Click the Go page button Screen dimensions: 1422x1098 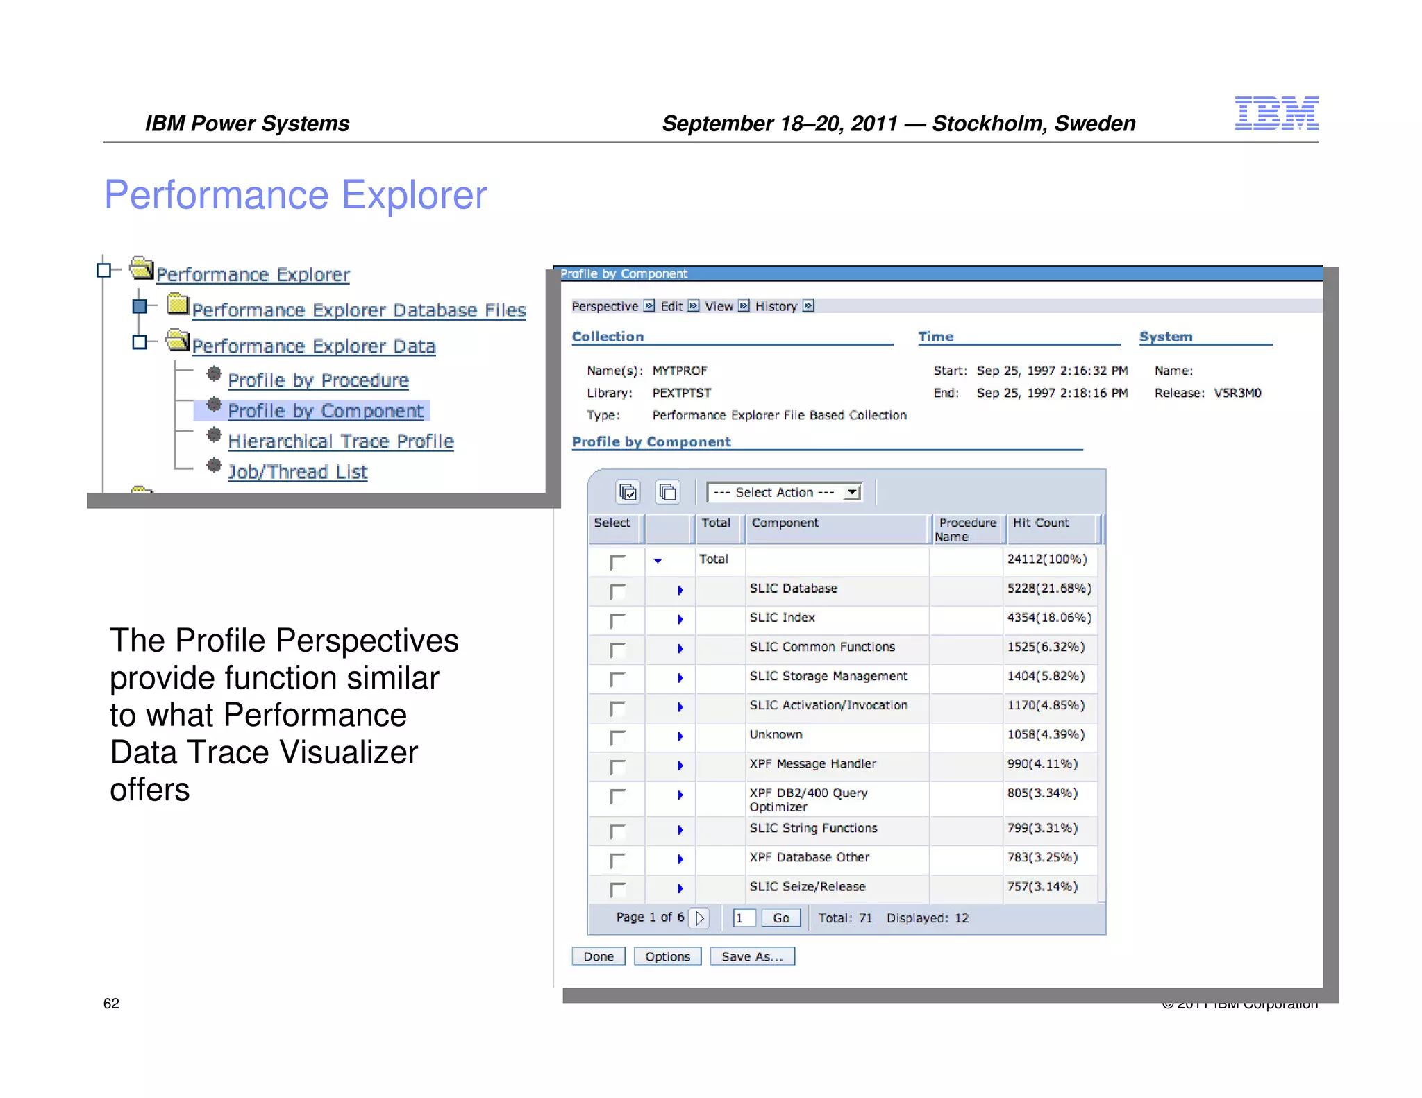(781, 918)
